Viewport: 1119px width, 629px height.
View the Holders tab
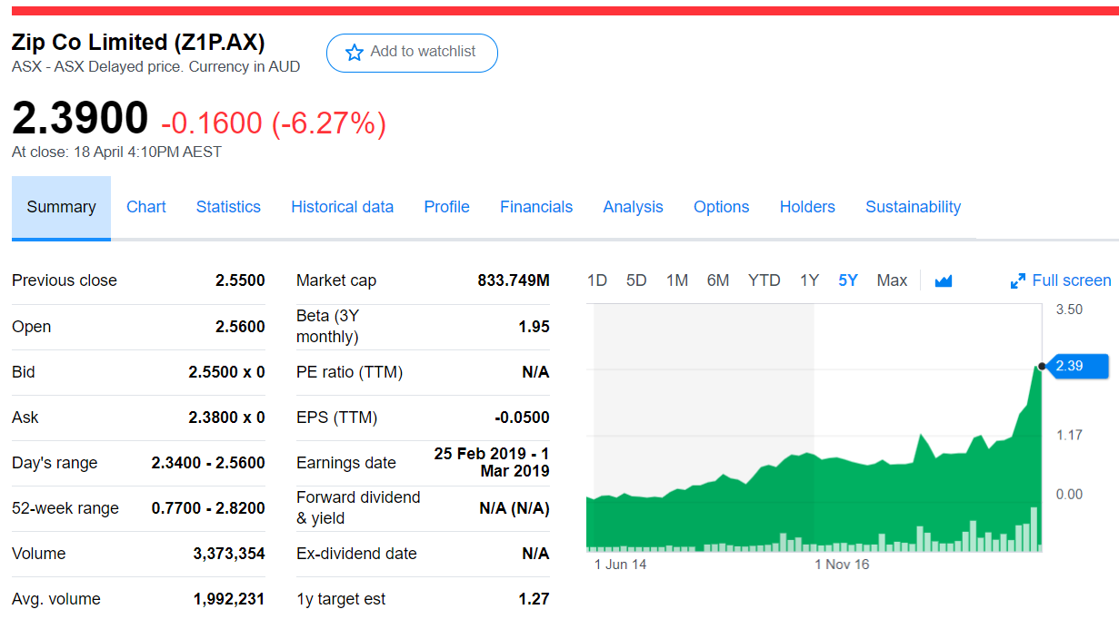807,207
